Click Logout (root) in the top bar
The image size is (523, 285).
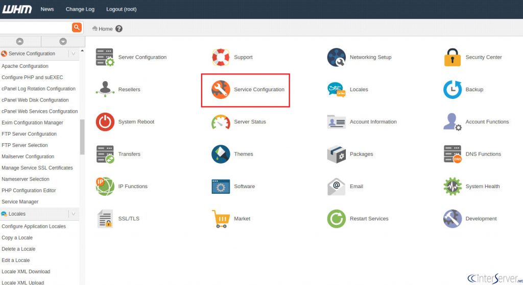122,9
